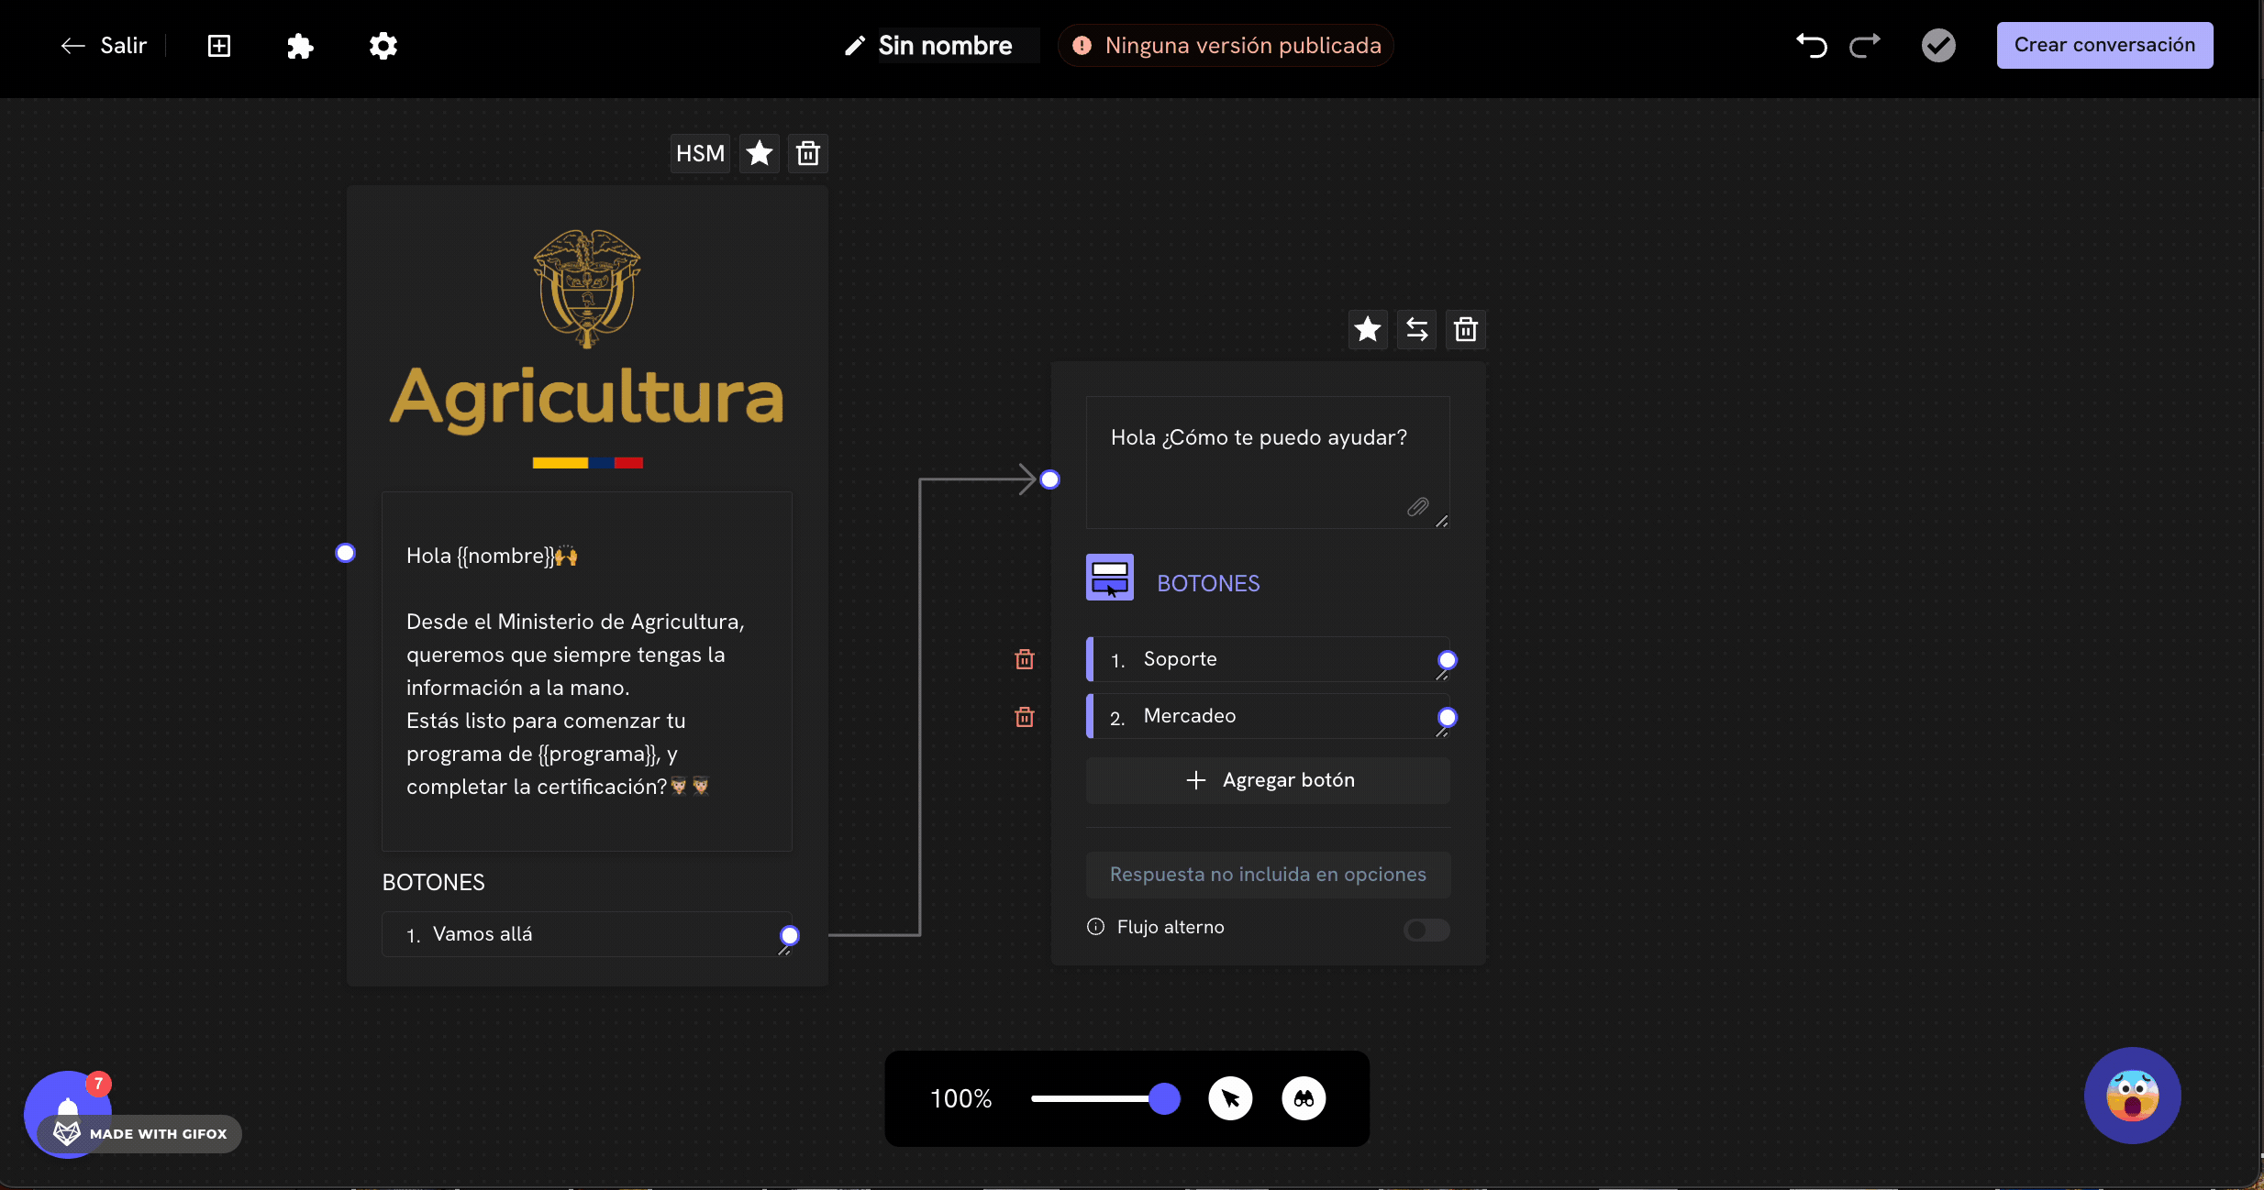Click the paperclip attachment icon in message

pyautogui.click(x=1417, y=507)
